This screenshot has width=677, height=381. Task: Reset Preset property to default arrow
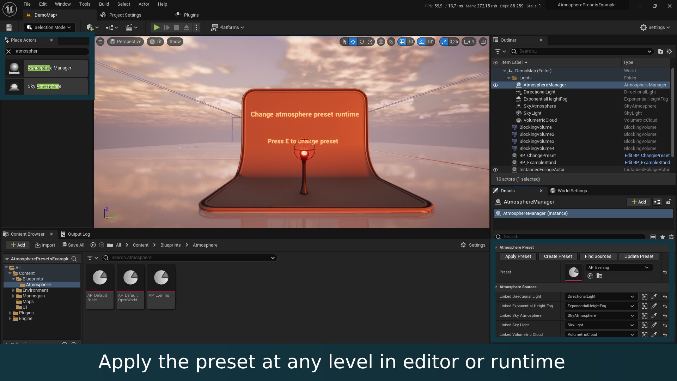coord(665,272)
